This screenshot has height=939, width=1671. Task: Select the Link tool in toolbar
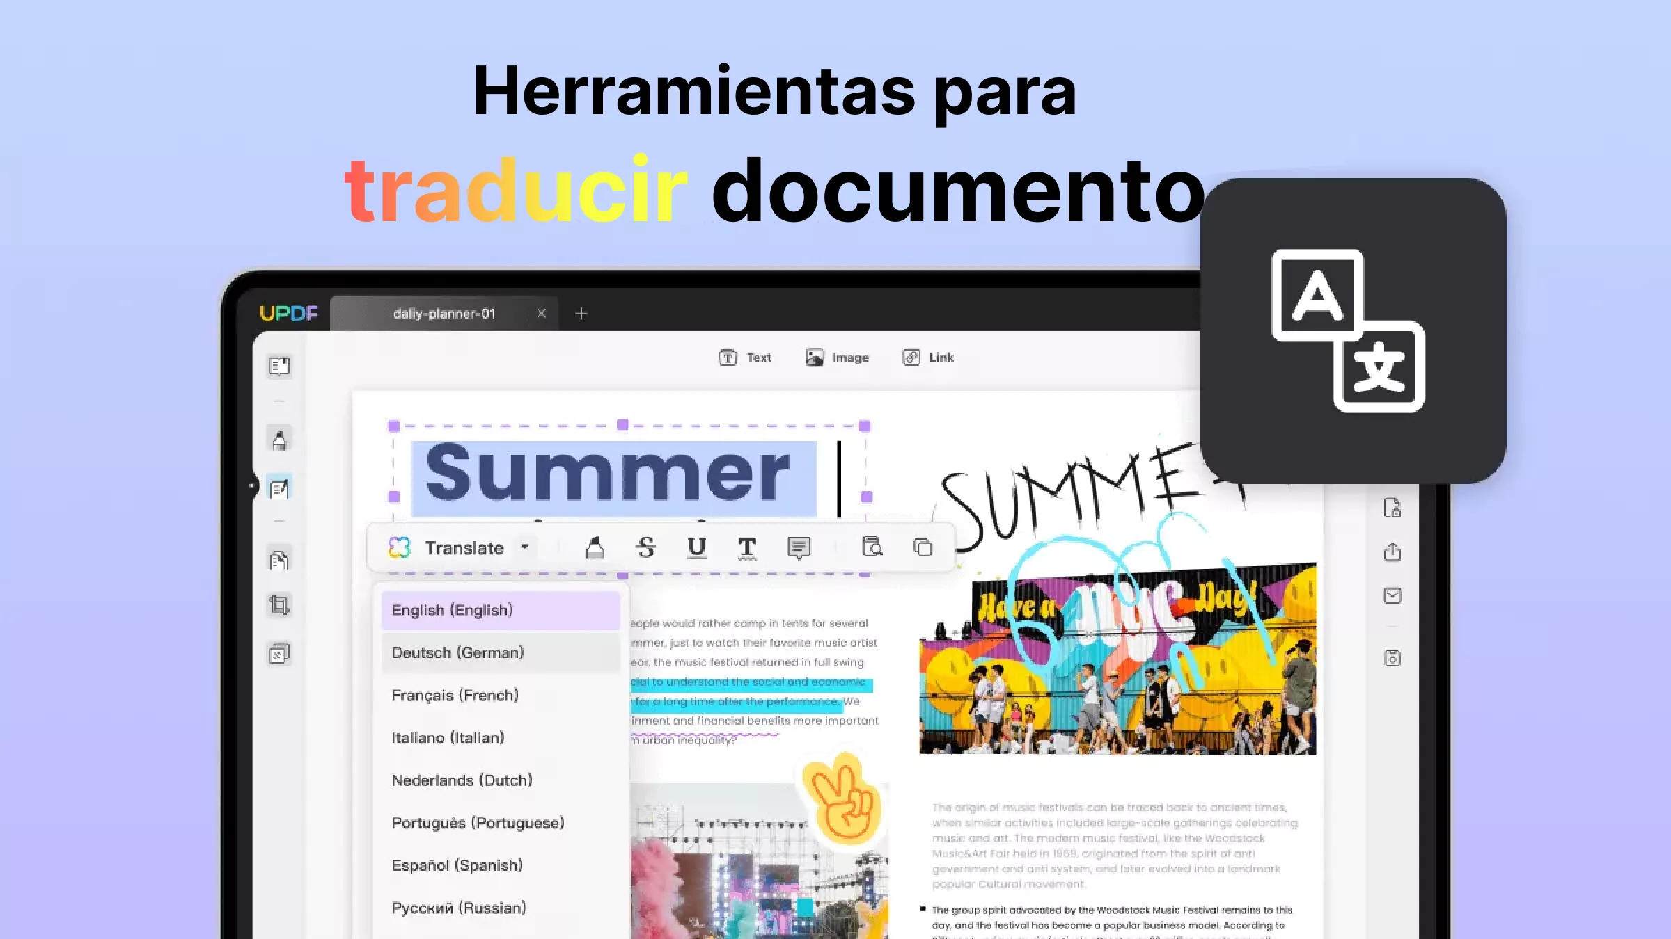click(929, 357)
